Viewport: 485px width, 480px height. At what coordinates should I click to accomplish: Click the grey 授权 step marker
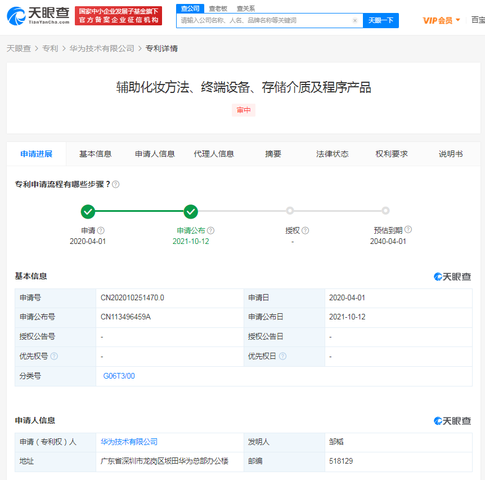(290, 211)
